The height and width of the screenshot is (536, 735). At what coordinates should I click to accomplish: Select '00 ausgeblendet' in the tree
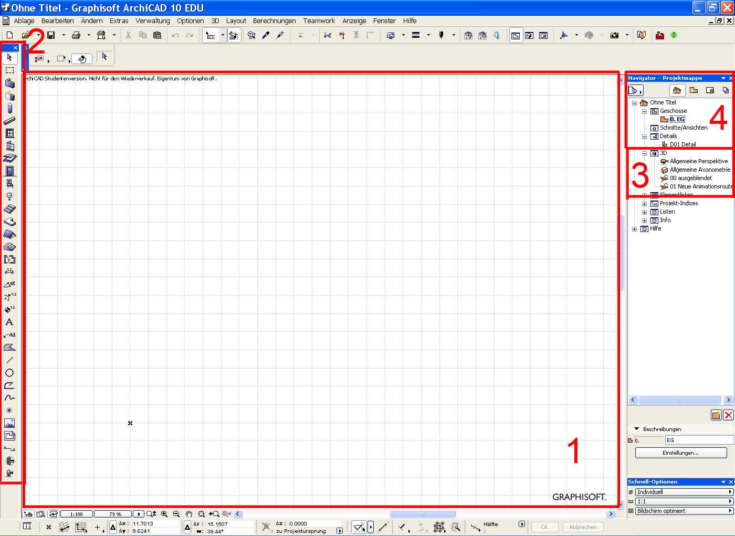tap(691, 178)
